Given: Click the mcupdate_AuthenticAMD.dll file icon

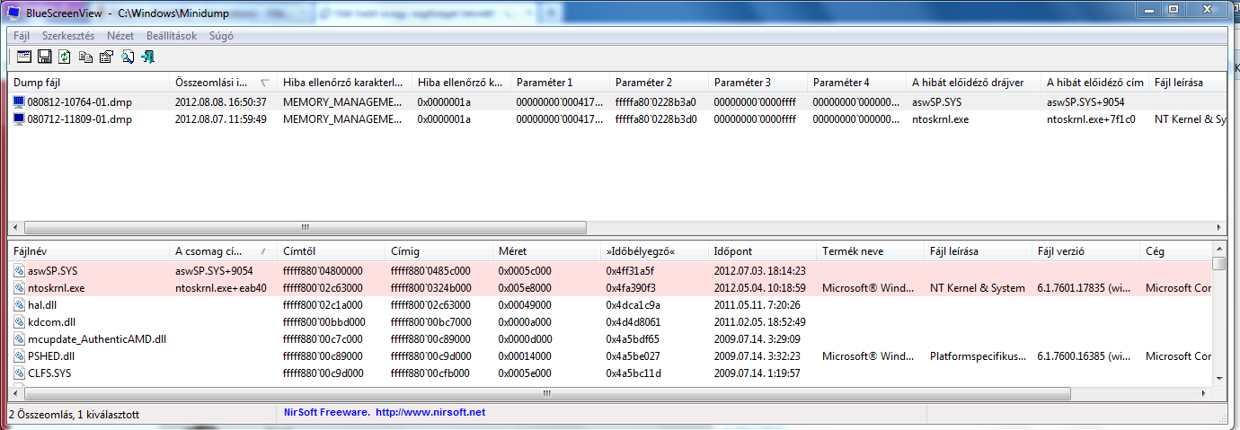Looking at the screenshot, I should click(19, 339).
